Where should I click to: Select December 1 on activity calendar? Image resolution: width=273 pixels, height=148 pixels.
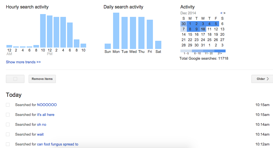point(190,24)
